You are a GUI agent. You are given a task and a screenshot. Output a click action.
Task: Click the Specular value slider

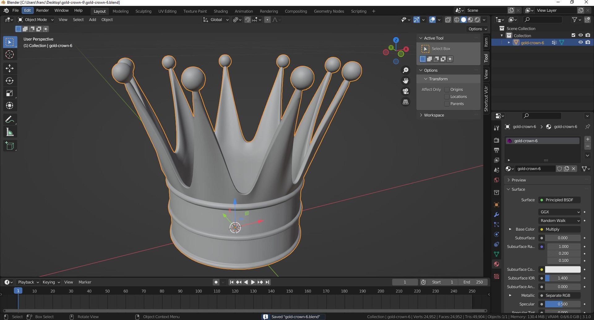pyautogui.click(x=563, y=304)
